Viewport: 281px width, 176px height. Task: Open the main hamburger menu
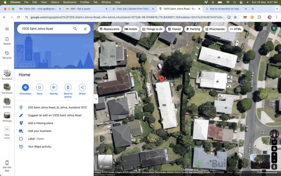pos(7,29)
